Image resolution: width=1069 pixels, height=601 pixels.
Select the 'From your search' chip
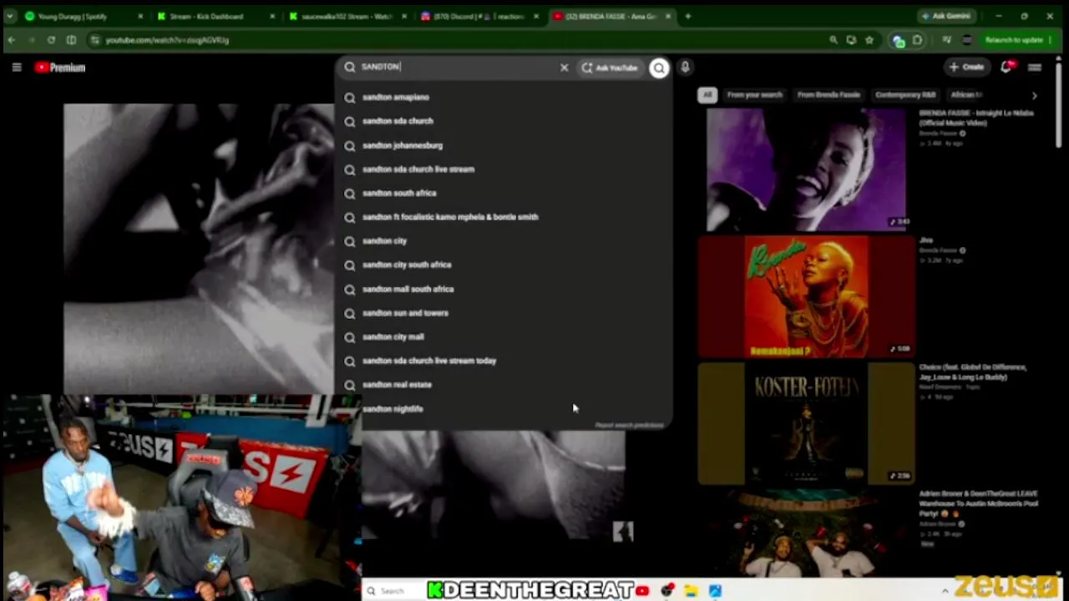(x=754, y=95)
